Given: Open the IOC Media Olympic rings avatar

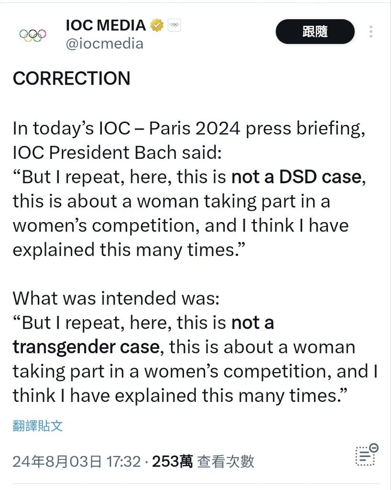Looking at the screenshot, I should click(x=33, y=35).
